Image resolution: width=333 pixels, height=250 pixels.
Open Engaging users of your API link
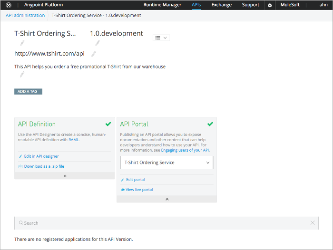coord(185,150)
